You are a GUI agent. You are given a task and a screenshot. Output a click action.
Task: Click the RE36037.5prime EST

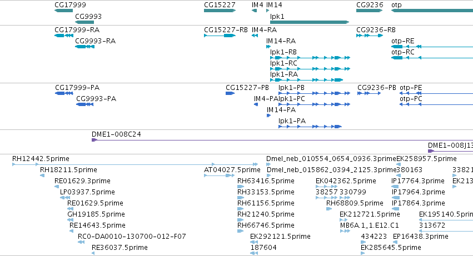(x=93, y=253)
